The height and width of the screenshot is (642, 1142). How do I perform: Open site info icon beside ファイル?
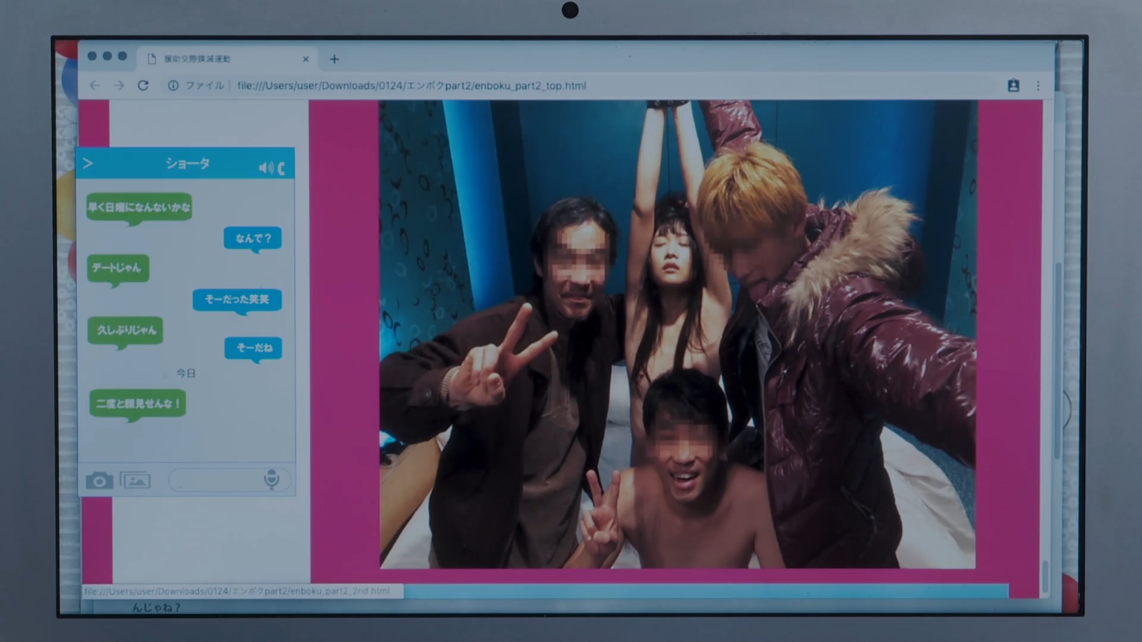point(173,86)
